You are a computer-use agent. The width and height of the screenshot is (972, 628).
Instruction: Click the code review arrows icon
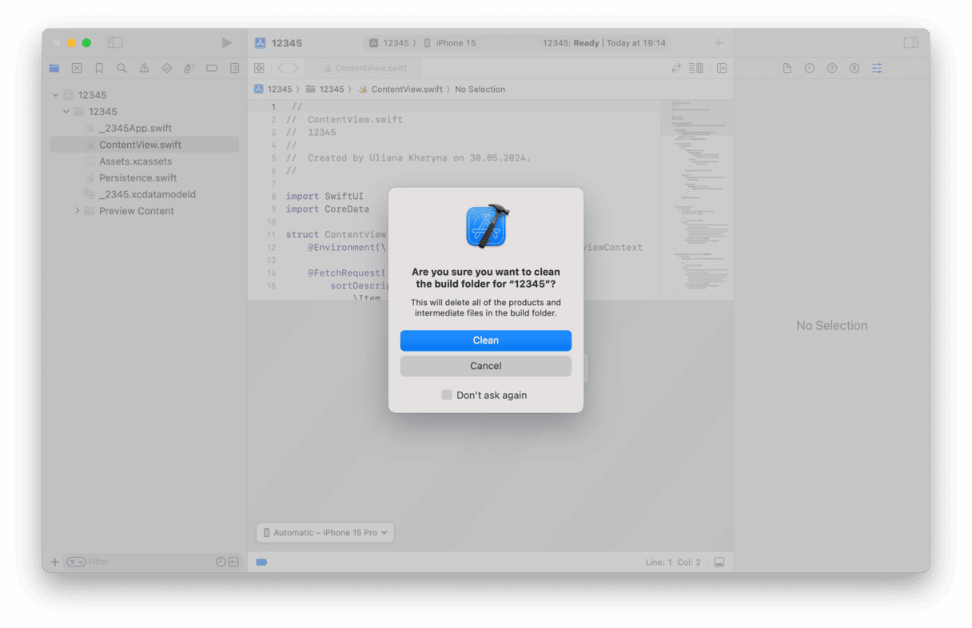pos(676,69)
